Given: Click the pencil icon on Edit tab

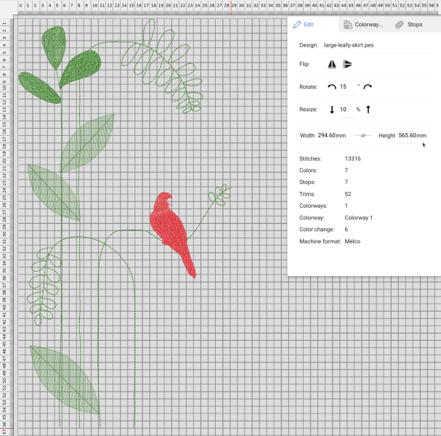Looking at the screenshot, I should click(x=296, y=25).
